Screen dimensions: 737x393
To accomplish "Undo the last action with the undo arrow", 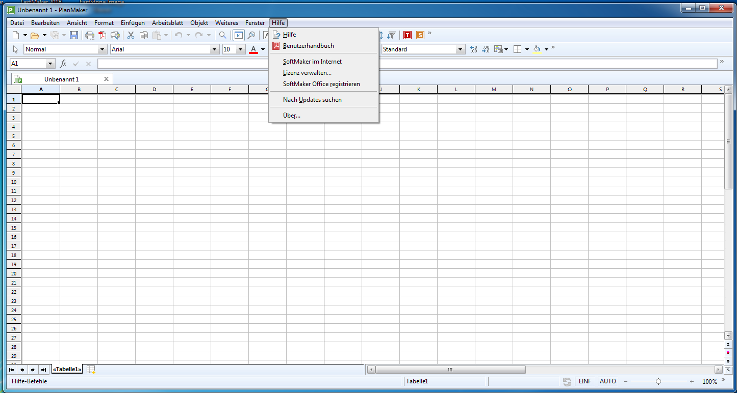I will point(179,35).
